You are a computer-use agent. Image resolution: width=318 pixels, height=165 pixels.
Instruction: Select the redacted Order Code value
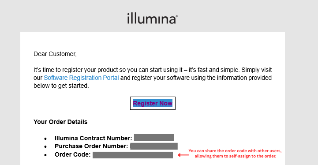coord(133,155)
